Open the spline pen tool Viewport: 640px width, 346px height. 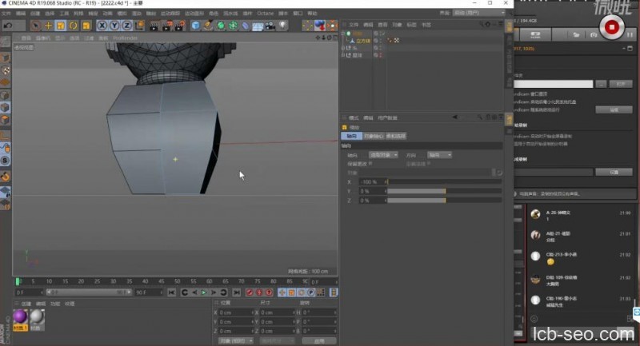tap(208, 26)
